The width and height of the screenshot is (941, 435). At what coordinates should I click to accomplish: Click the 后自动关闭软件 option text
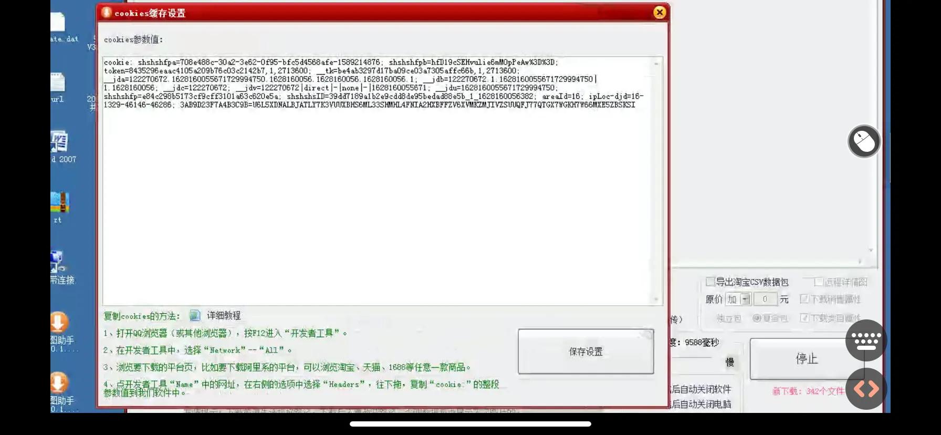[x=701, y=389]
